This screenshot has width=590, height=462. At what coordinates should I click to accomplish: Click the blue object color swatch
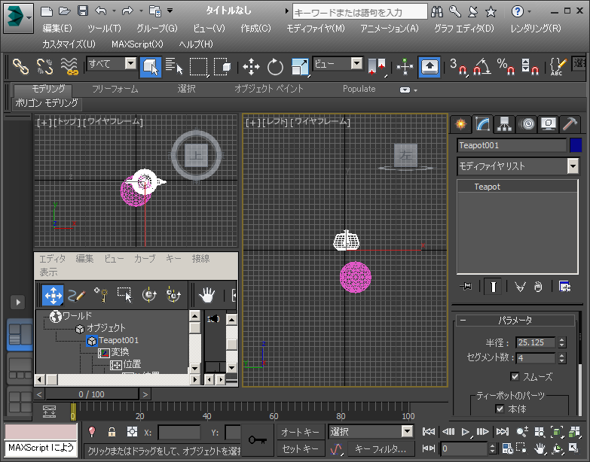pos(576,145)
